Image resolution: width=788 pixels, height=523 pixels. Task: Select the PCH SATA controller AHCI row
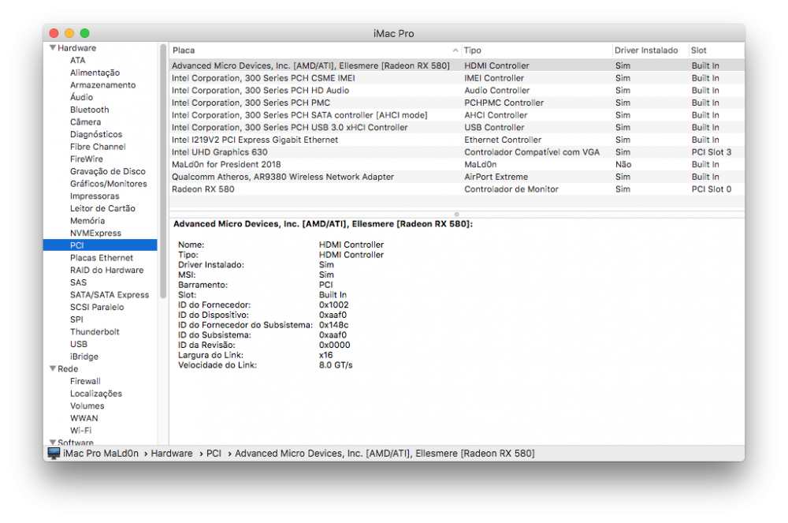pos(457,115)
